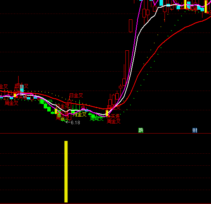
Task: Select the tall yellow bar in indicator panel
Action: [x=66, y=171]
